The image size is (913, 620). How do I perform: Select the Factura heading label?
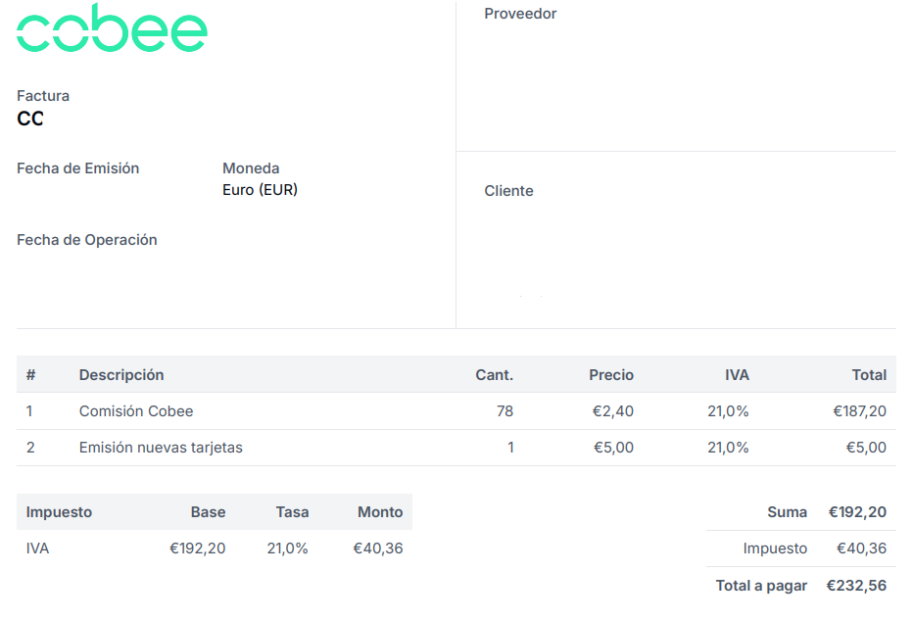[x=43, y=96]
